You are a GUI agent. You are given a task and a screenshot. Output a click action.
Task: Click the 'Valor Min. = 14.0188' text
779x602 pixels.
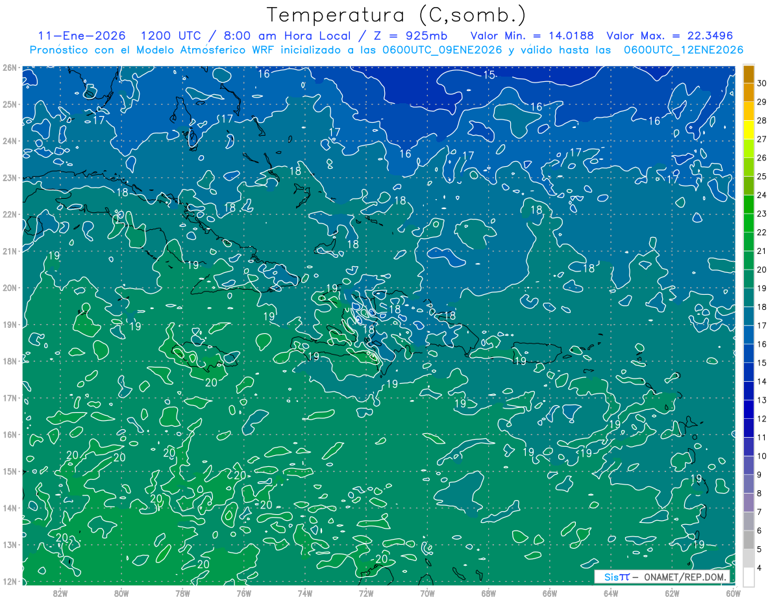tap(532, 36)
